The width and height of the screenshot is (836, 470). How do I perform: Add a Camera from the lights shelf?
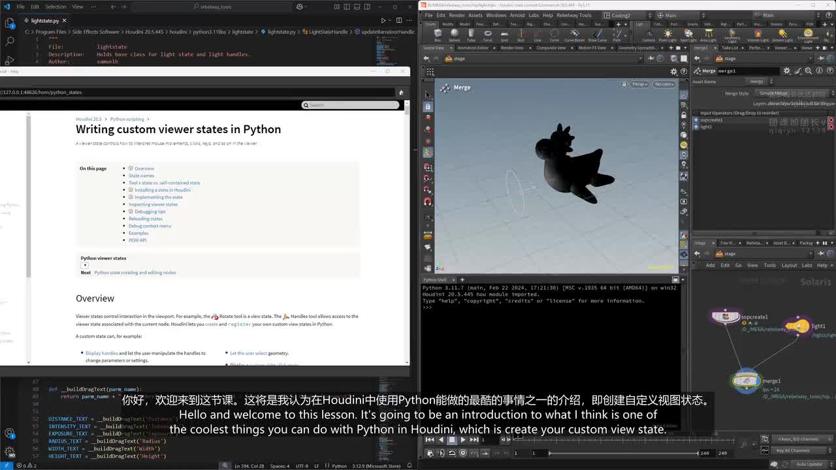point(648,35)
